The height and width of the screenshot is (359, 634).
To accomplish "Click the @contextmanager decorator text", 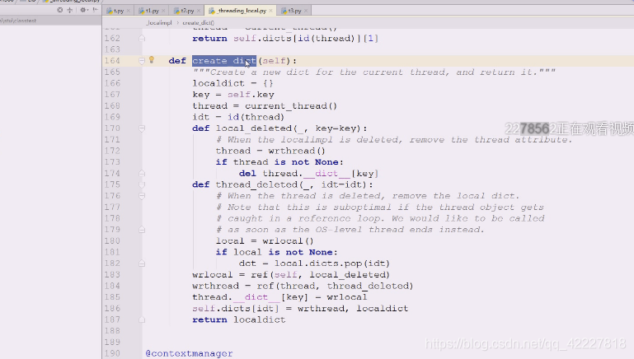I will [190, 353].
